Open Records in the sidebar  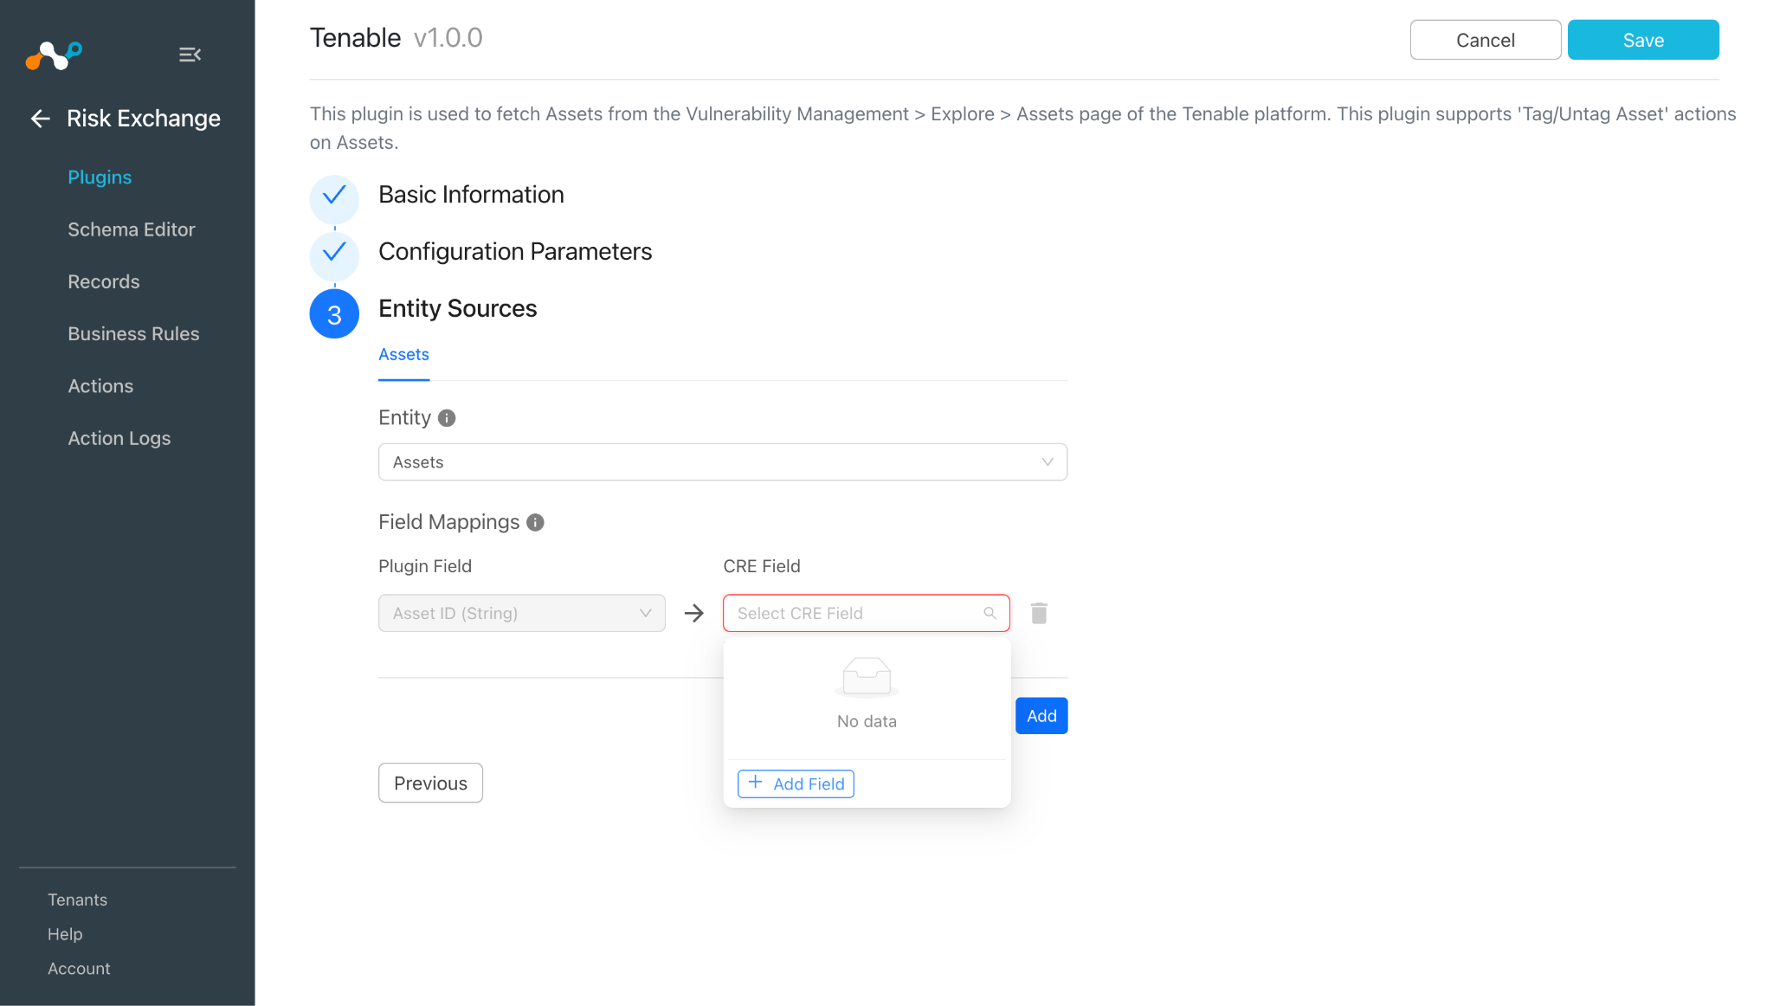[x=104, y=281]
